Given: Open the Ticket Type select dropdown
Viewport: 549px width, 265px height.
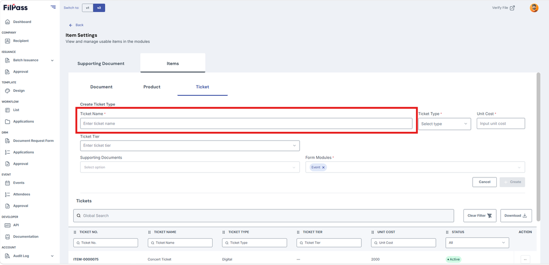Looking at the screenshot, I should (x=444, y=124).
